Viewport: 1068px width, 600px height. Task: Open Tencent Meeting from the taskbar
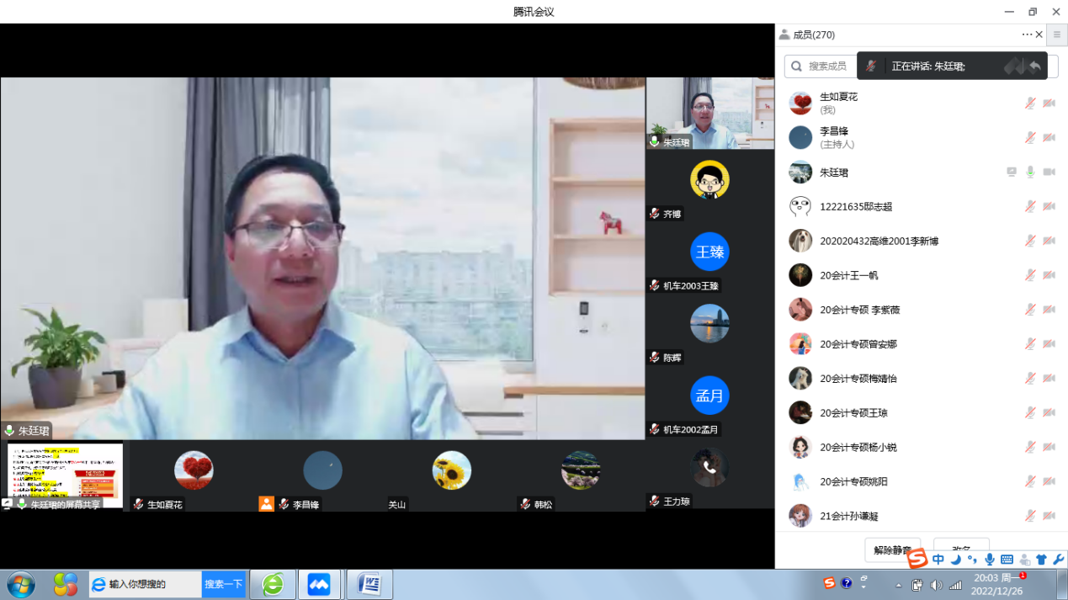tap(319, 584)
